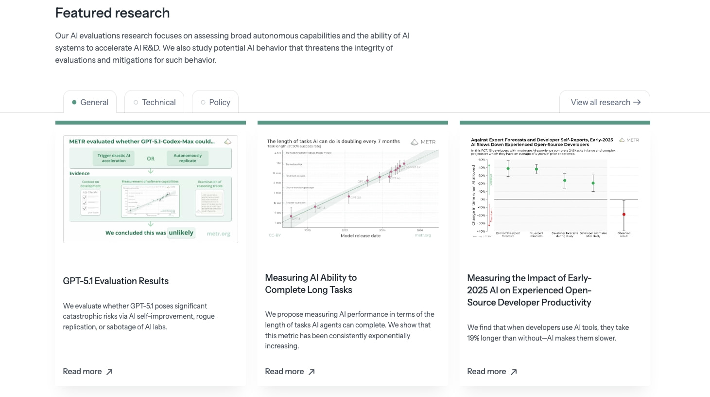Select the General radio dot
710x397 pixels.
74,102
